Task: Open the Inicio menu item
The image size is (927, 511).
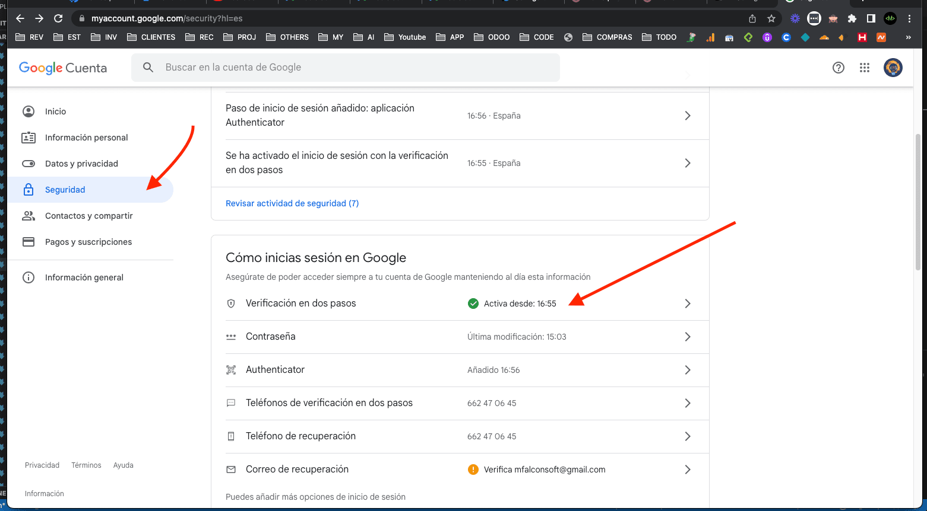Action: tap(90, 111)
